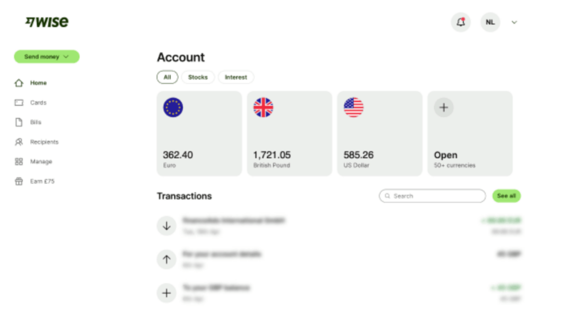Select the All filter tab
574x319 pixels.
coord(167,77)
